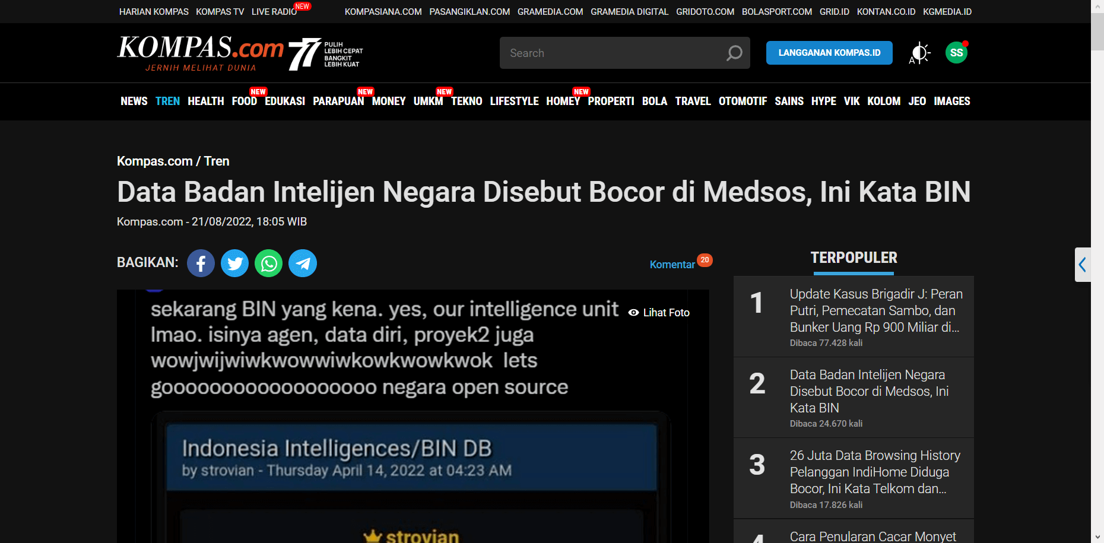
Task: Share article via Telegram
Action: tap(303, 263)
